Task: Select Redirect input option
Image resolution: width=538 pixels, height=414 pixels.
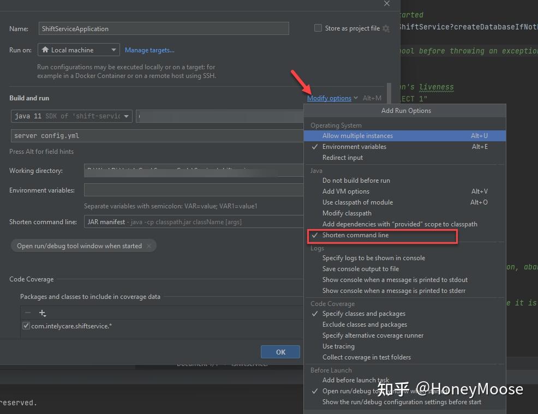Action: tap(344, 157)
